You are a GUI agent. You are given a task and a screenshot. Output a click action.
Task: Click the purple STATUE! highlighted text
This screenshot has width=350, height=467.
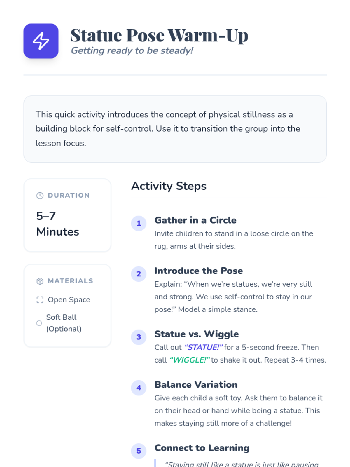(204, 347)
